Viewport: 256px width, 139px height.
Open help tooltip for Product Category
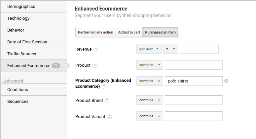pyautogui.click(x=104, y=86)
